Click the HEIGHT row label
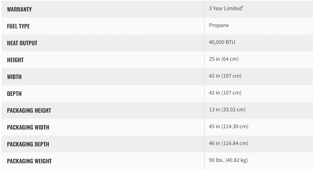This screenshot has width=313, height=170. (x=15, y=60)
